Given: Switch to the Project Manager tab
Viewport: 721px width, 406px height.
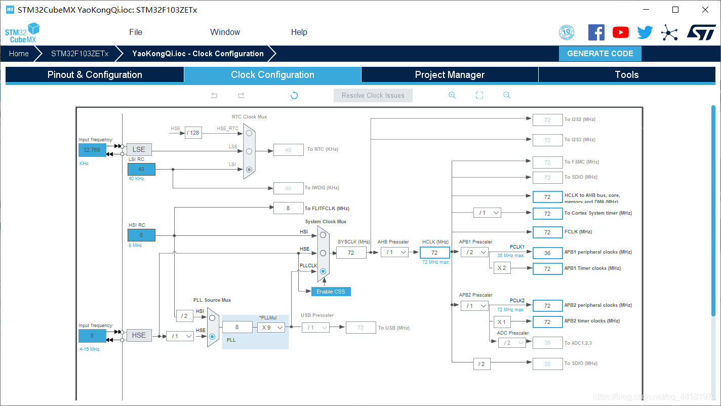Looking at the screenshot, I should click(x=450, y=75).
